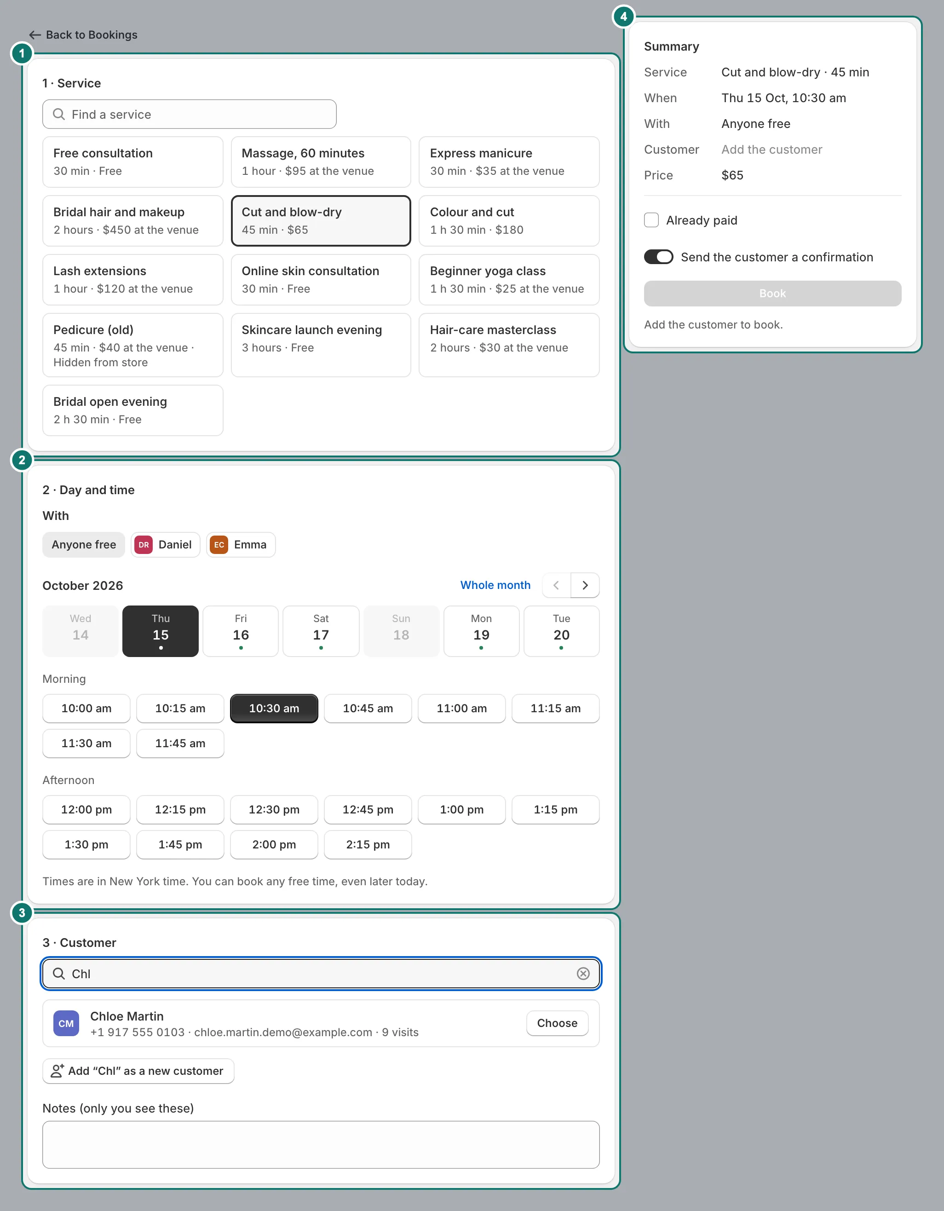Tick the Already paid checkbox

[x=651, y=220]
